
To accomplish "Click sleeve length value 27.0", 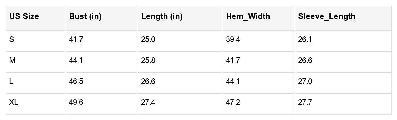I will 305,82.
